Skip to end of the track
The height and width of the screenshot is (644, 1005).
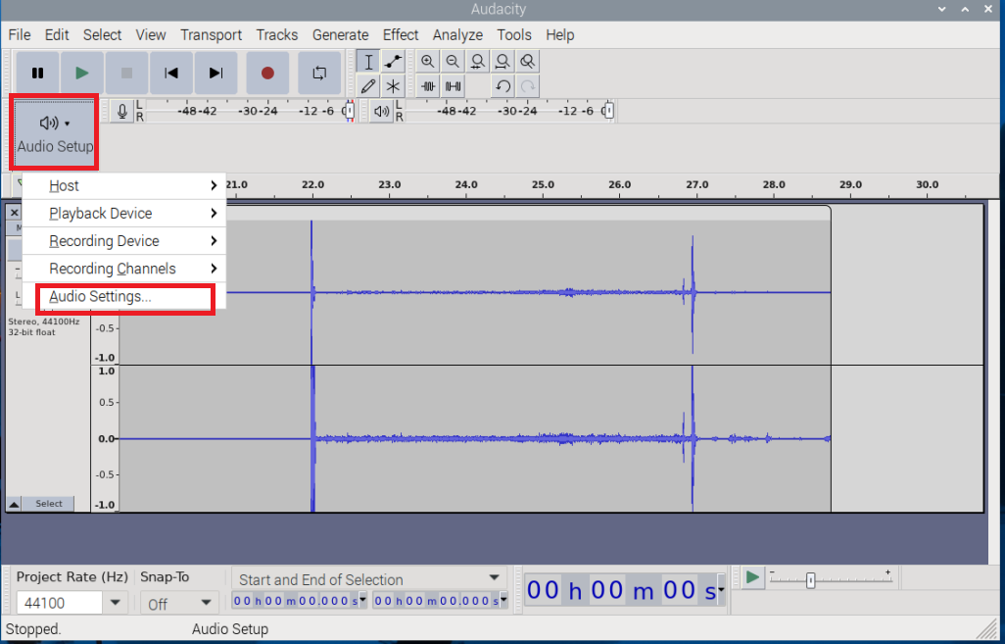(x=216, y=74)
